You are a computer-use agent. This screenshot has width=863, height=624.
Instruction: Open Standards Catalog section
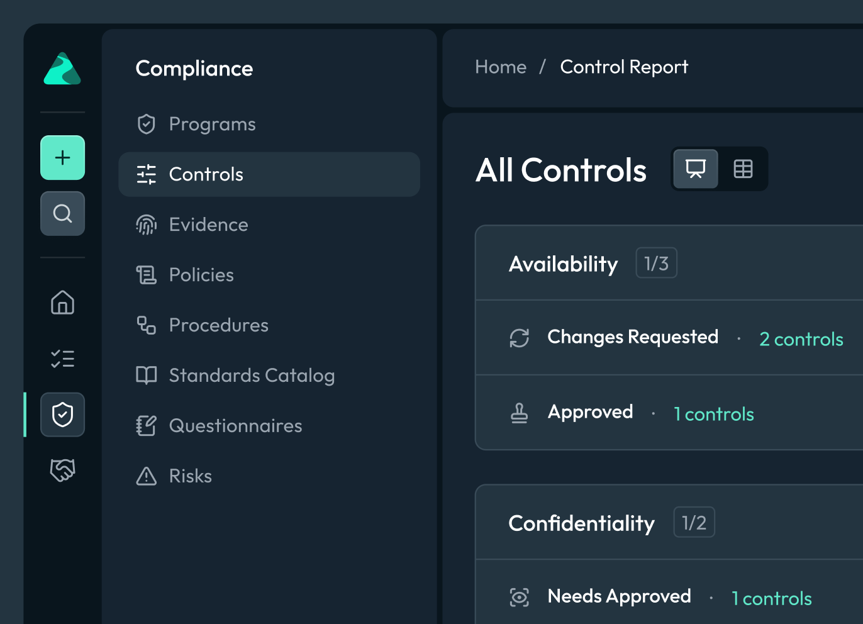click(x=269, y=376)
